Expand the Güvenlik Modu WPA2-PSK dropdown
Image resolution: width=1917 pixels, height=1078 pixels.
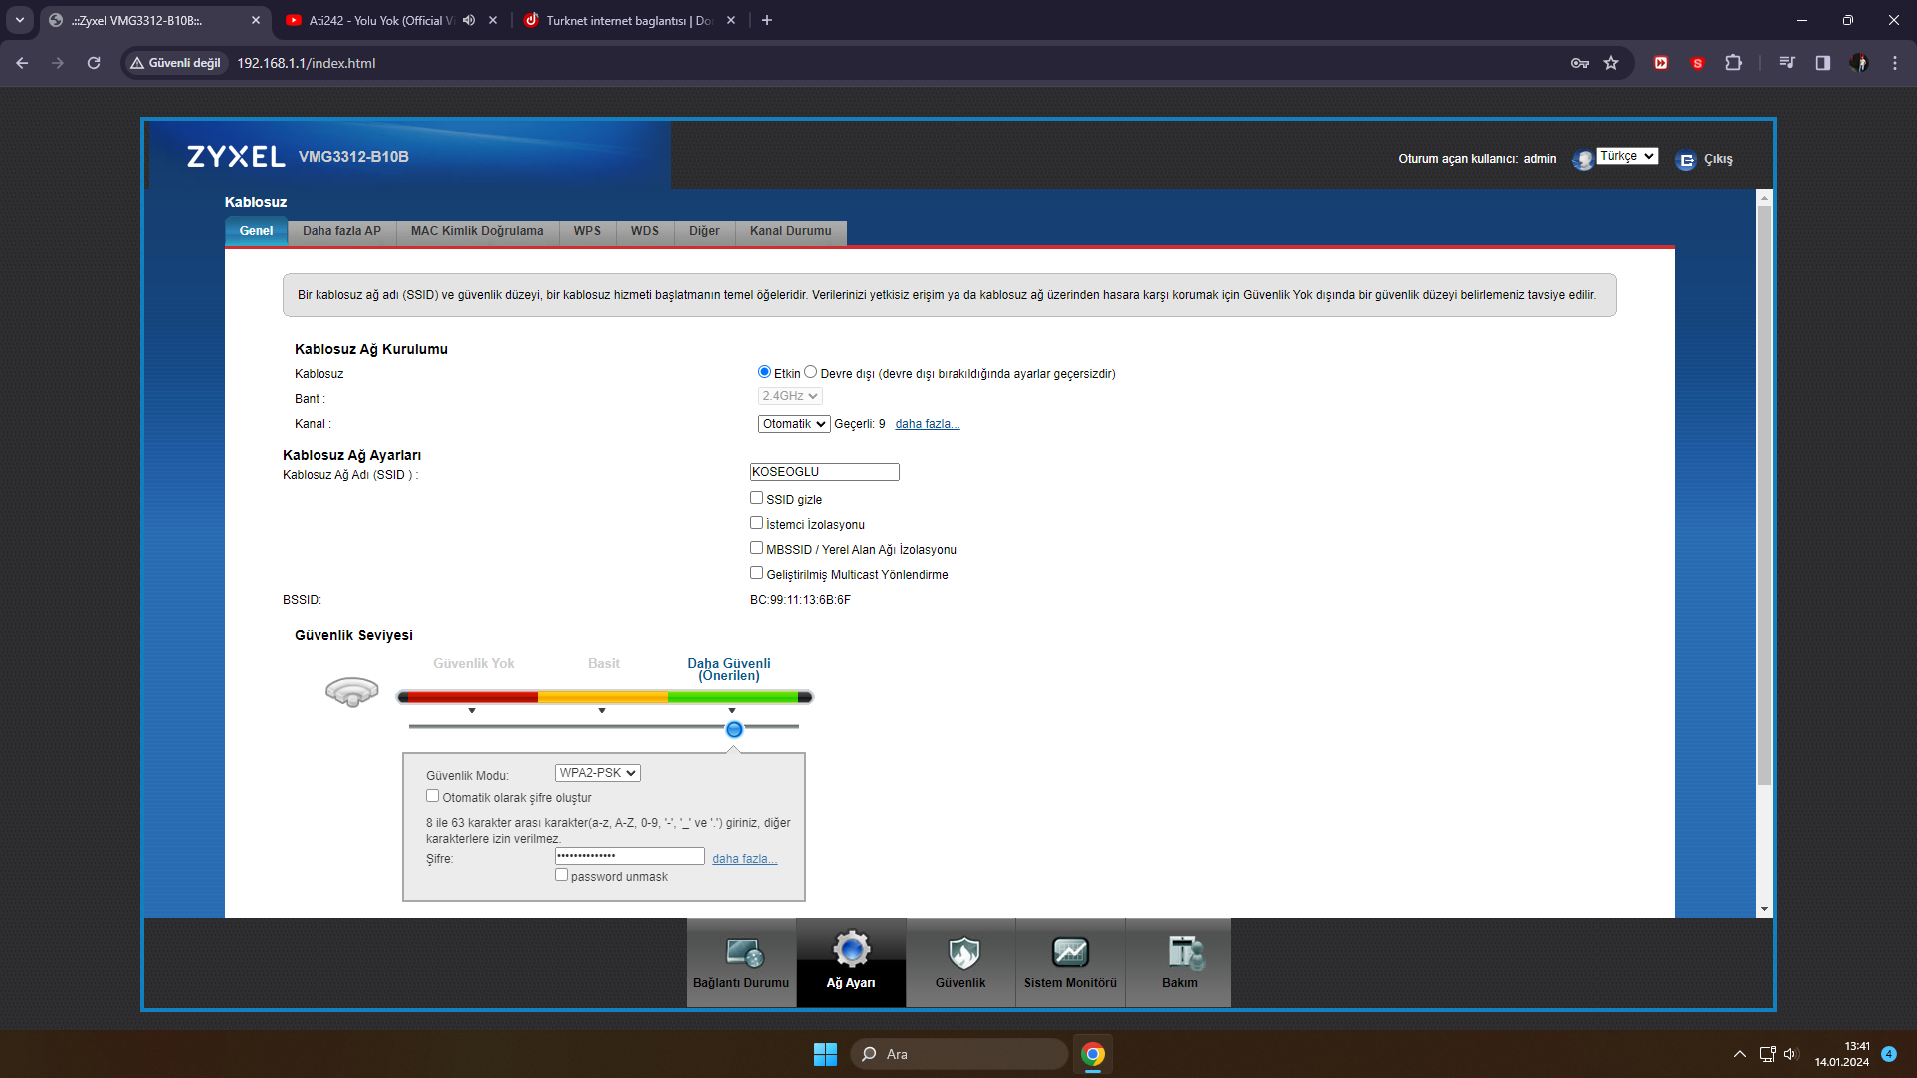point(597,773)
